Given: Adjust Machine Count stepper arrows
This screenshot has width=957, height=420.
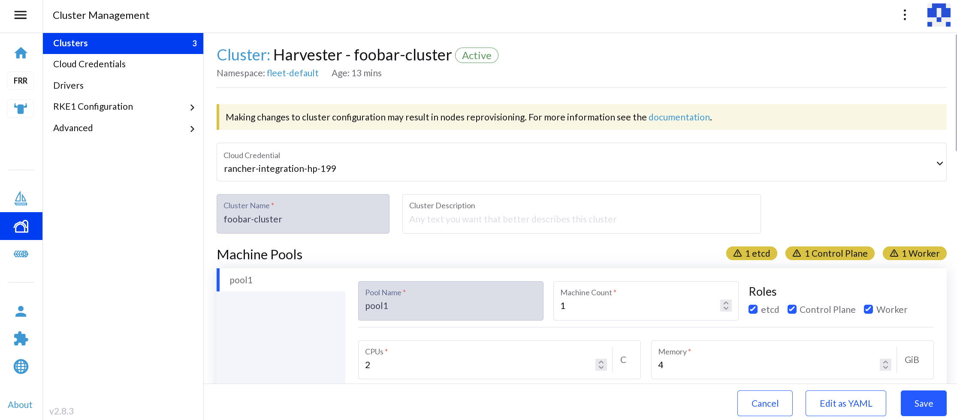Looking at the screenshot, I should [726, 306].
